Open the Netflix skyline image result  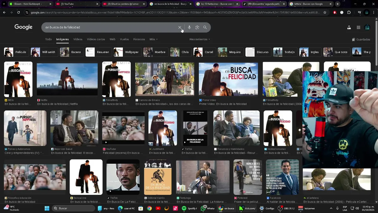[67, 79]
